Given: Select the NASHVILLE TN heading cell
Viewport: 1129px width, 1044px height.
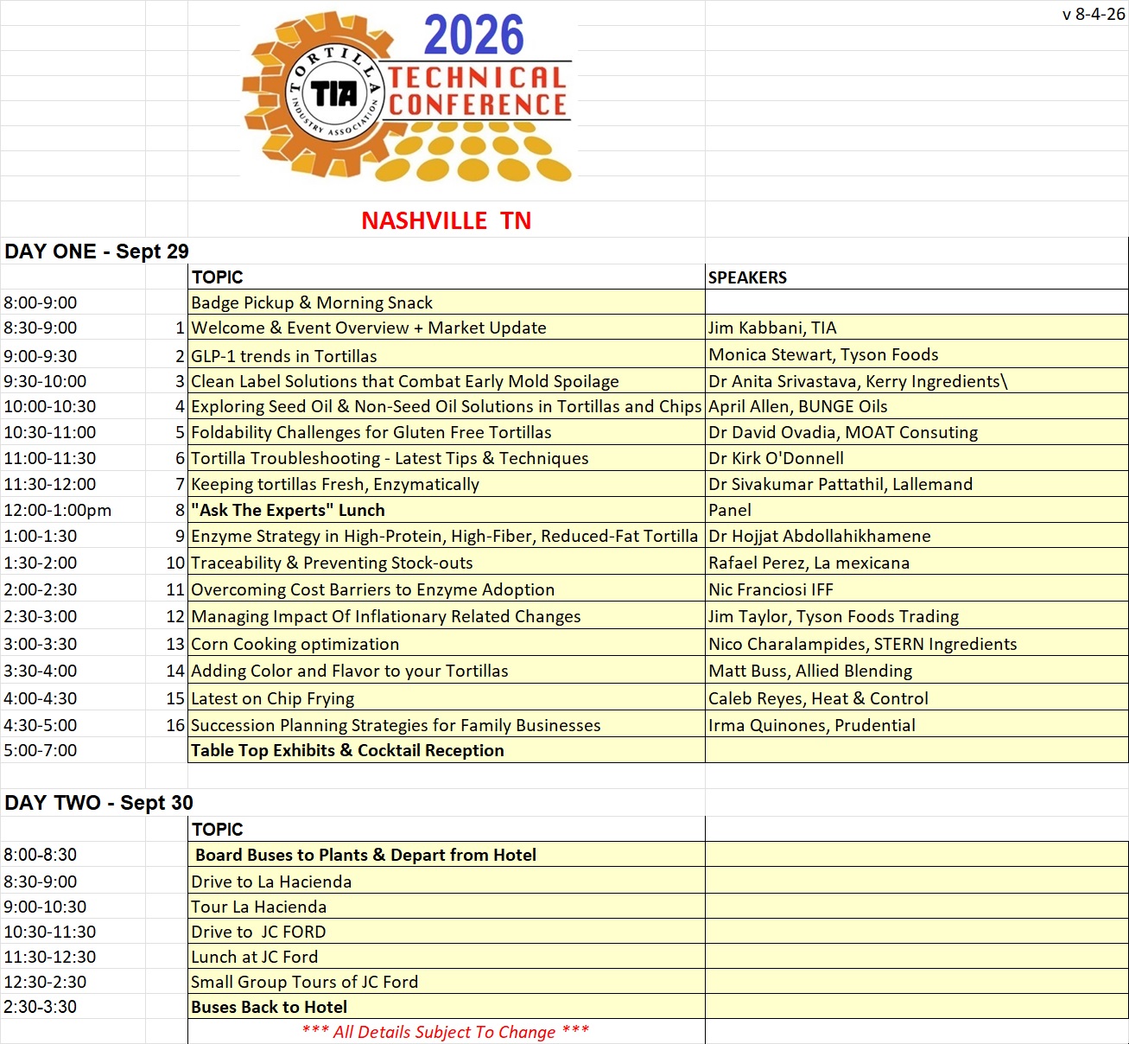Looking at the screenshot, I should coord(446,220).
